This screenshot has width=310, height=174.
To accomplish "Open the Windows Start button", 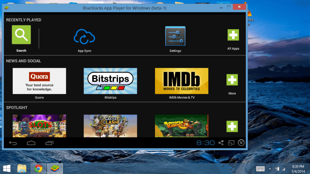I will (x=7, y=169).
